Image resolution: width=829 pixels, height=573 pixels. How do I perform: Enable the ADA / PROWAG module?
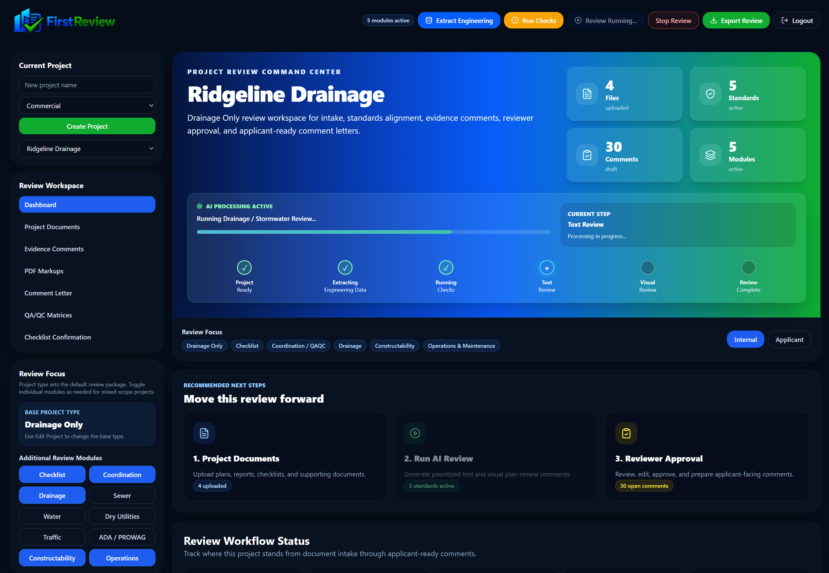coord(122,537)
